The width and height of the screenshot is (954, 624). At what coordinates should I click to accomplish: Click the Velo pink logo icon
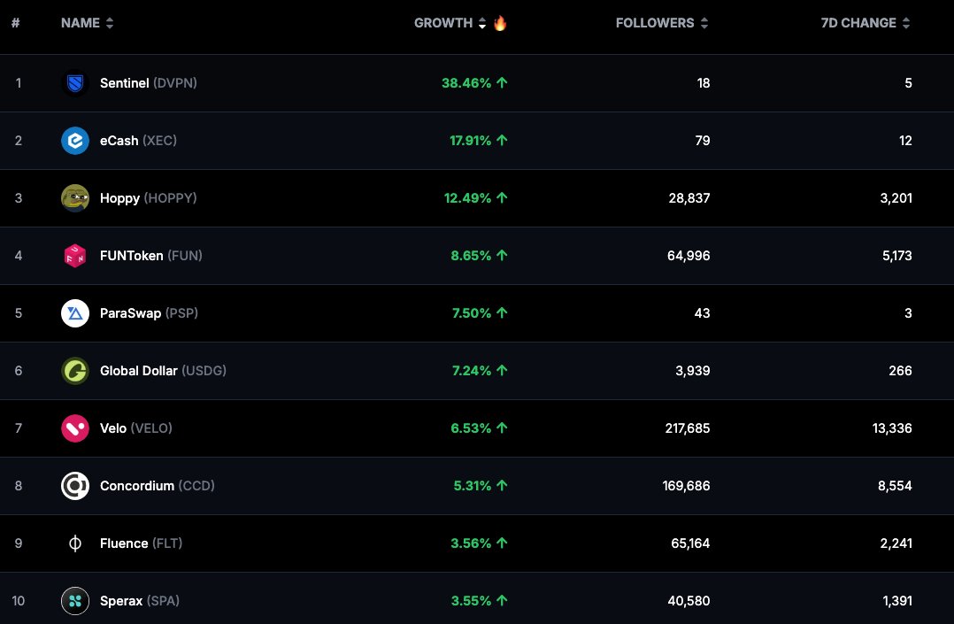click(x=75, y=428)
